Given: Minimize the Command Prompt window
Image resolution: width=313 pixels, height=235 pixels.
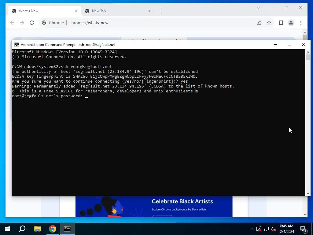Looking at the screenshot, I should point(276,44).
